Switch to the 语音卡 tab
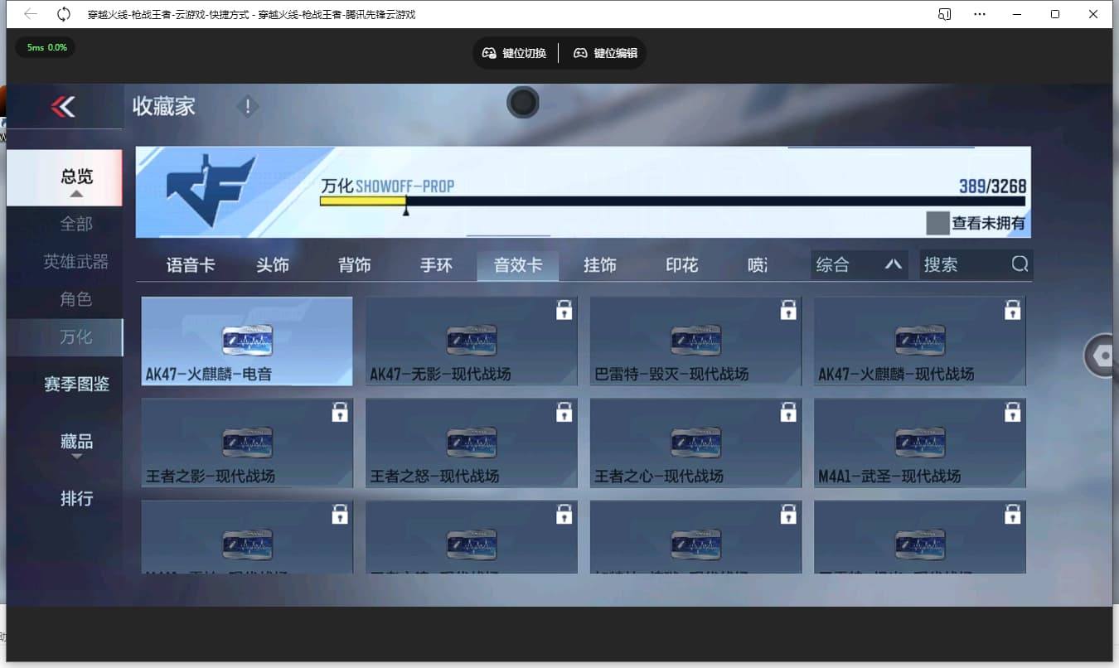This screenshot has height=668, width=1119. 189,264
